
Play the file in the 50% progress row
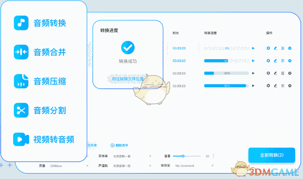253,61
